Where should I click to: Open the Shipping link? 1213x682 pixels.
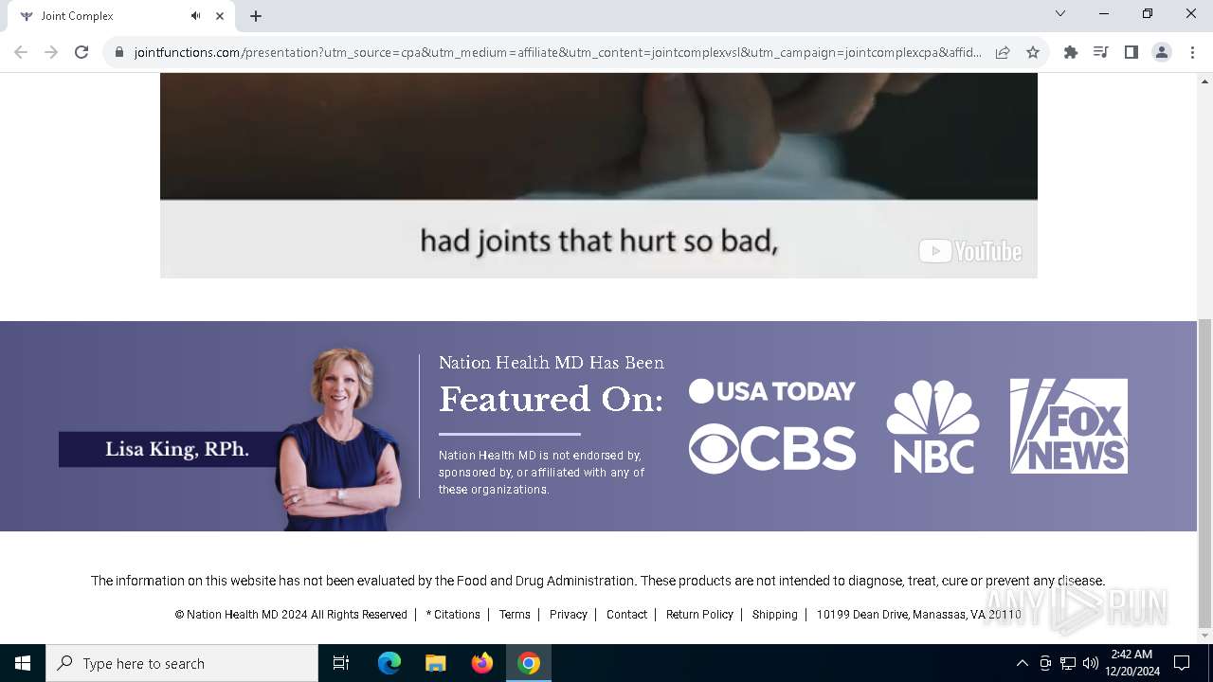[x=775, y=615]
